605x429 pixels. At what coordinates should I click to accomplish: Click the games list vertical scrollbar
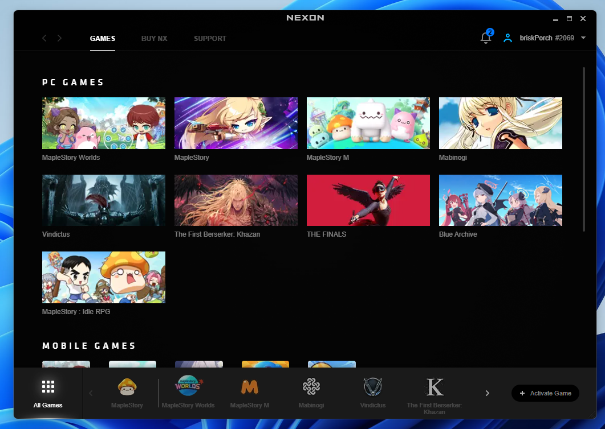pos(584,150)
